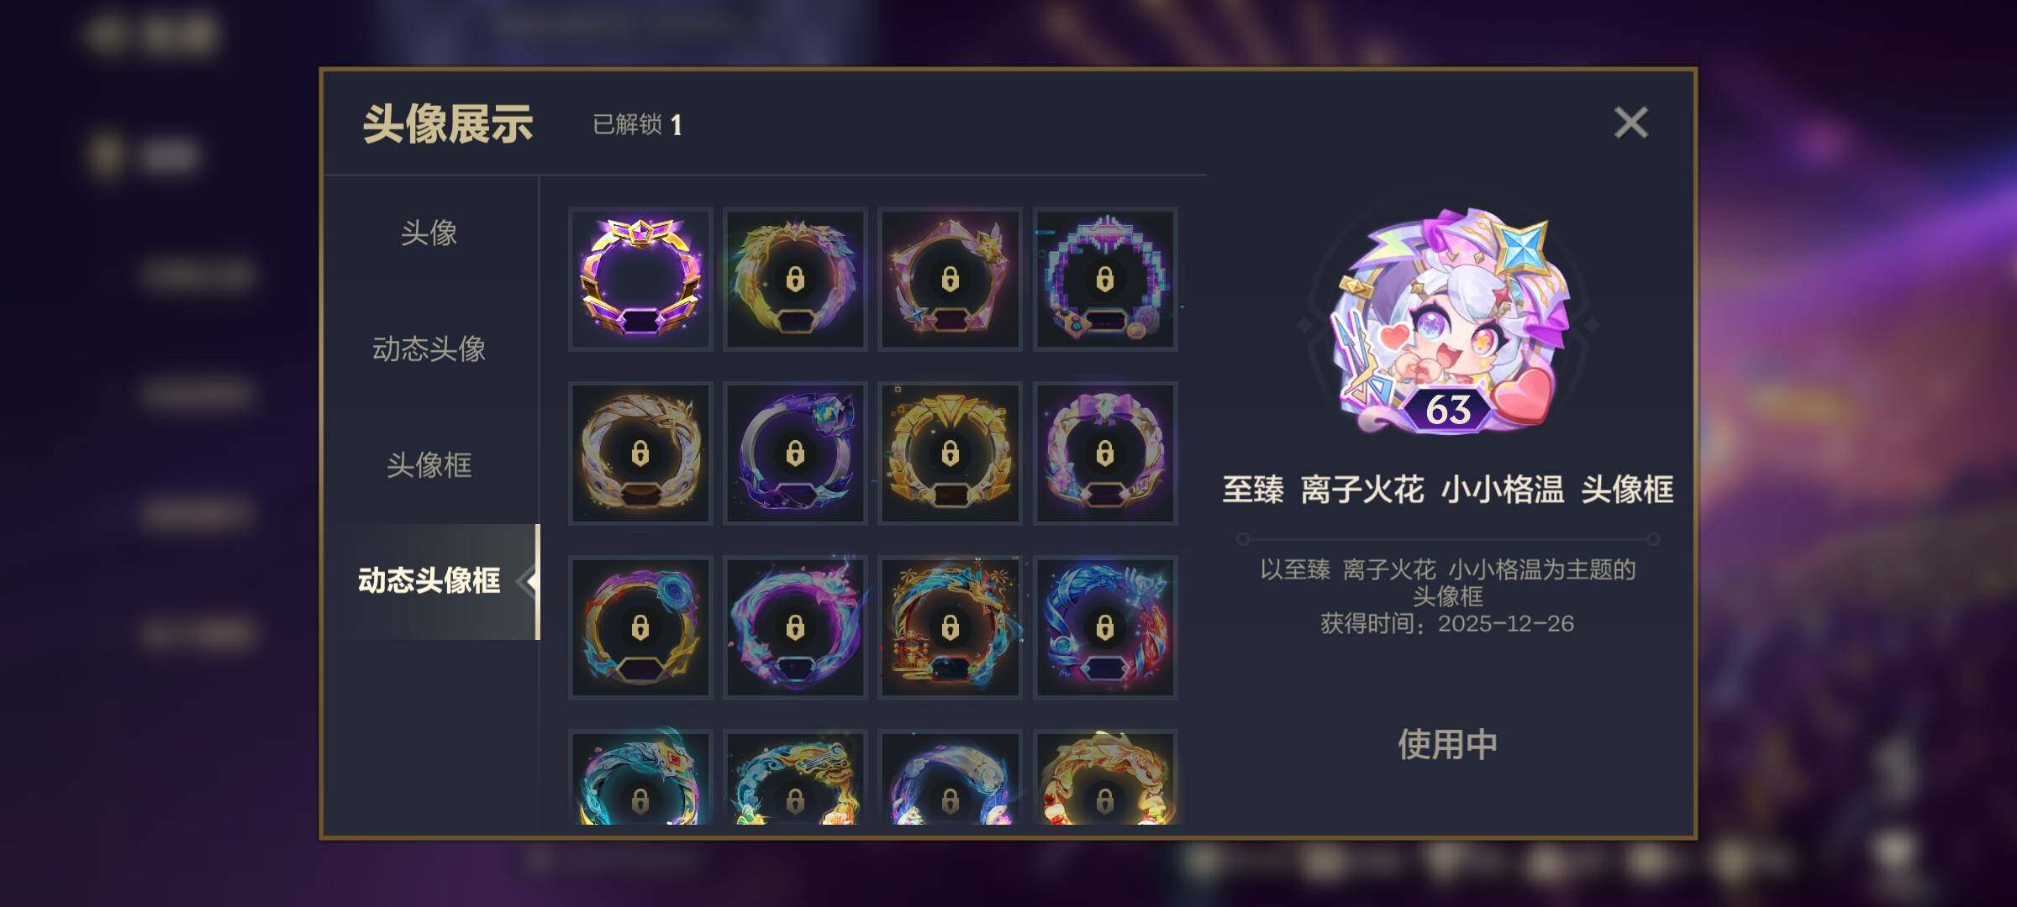Switch to the 头像 tab
This screenshot has height=907, width=2017.
[x=429, y=233]
